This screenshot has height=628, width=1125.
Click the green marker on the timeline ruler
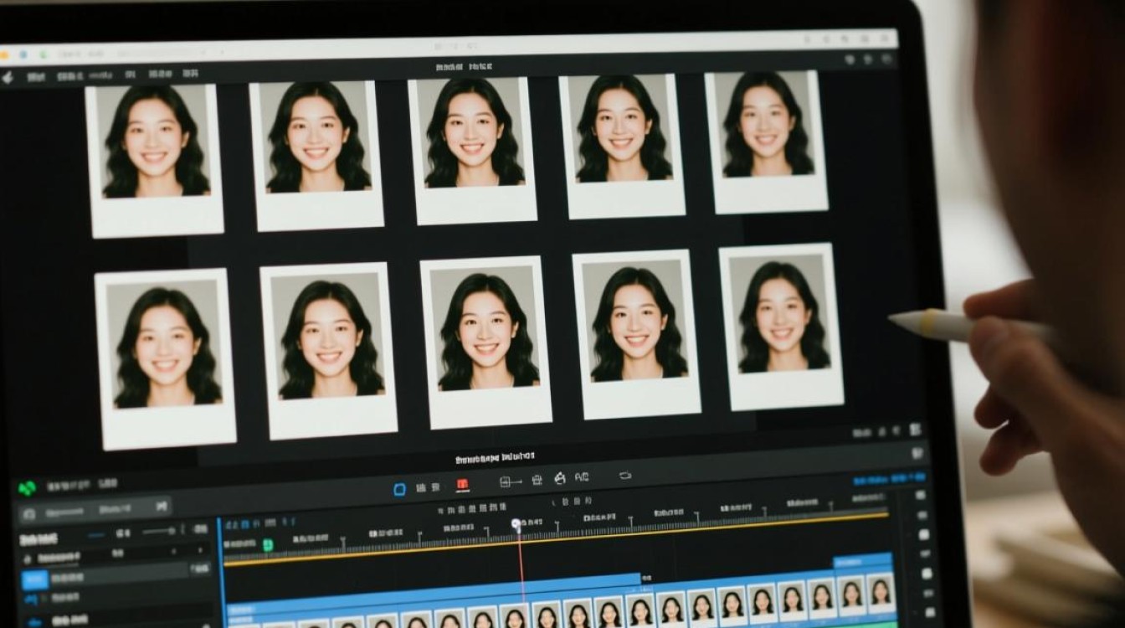268,545
